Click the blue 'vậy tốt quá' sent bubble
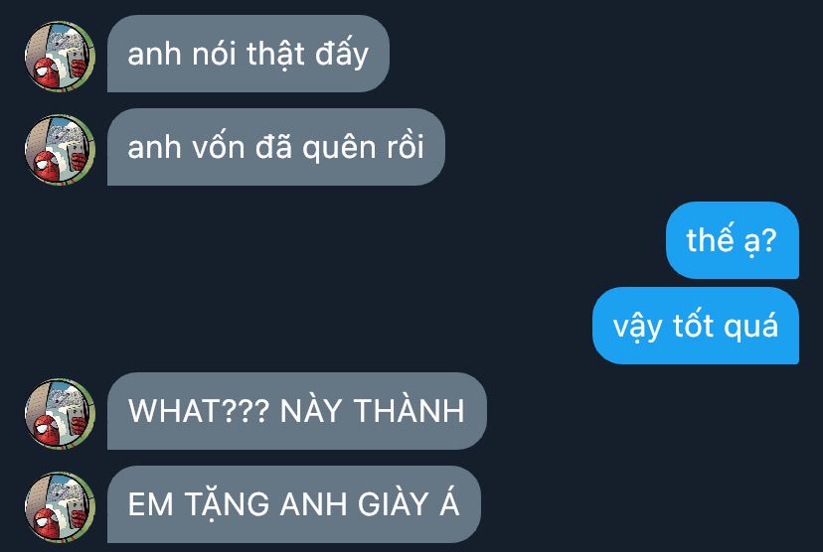The image size is (823, 552). pyautogui.click(x=696, y=326)
